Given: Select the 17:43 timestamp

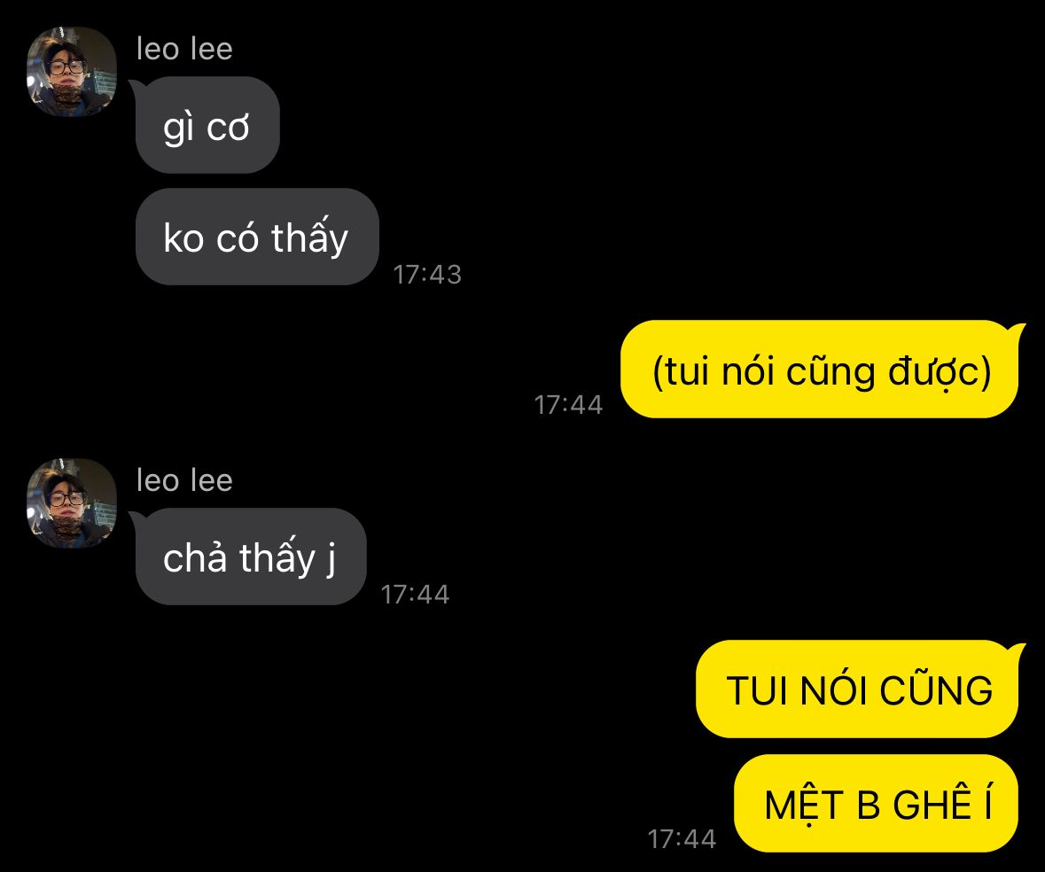Looking at the screenshot, I should (427, 275).
